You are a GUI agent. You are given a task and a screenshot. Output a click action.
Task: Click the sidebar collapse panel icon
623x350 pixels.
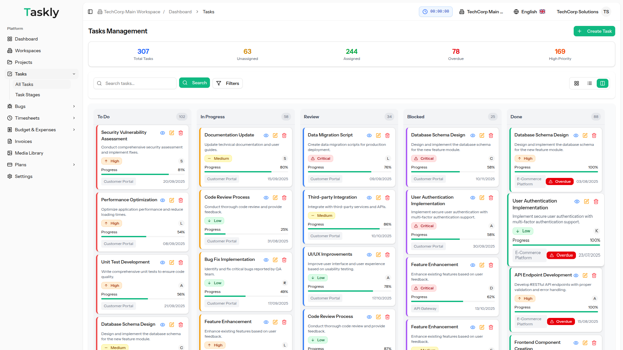point(90,12)
